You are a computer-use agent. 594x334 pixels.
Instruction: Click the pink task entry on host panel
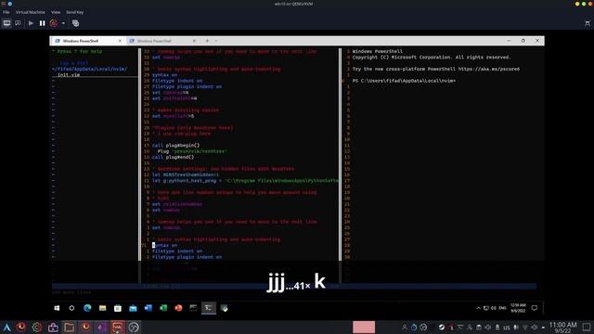[x=364, y=328]
